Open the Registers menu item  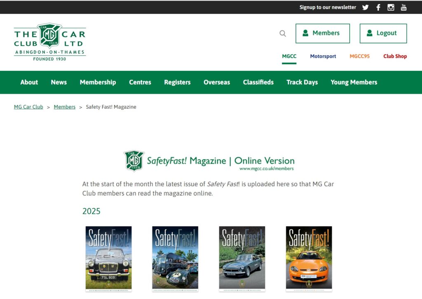coord(177,82)
